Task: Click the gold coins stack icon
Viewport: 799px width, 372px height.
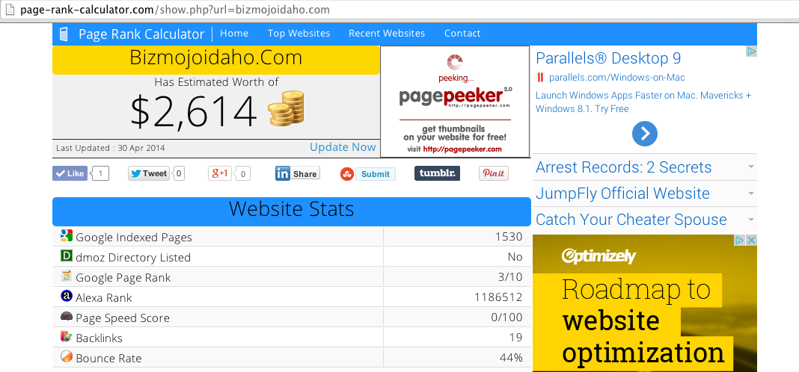Action: click(286, 108)
